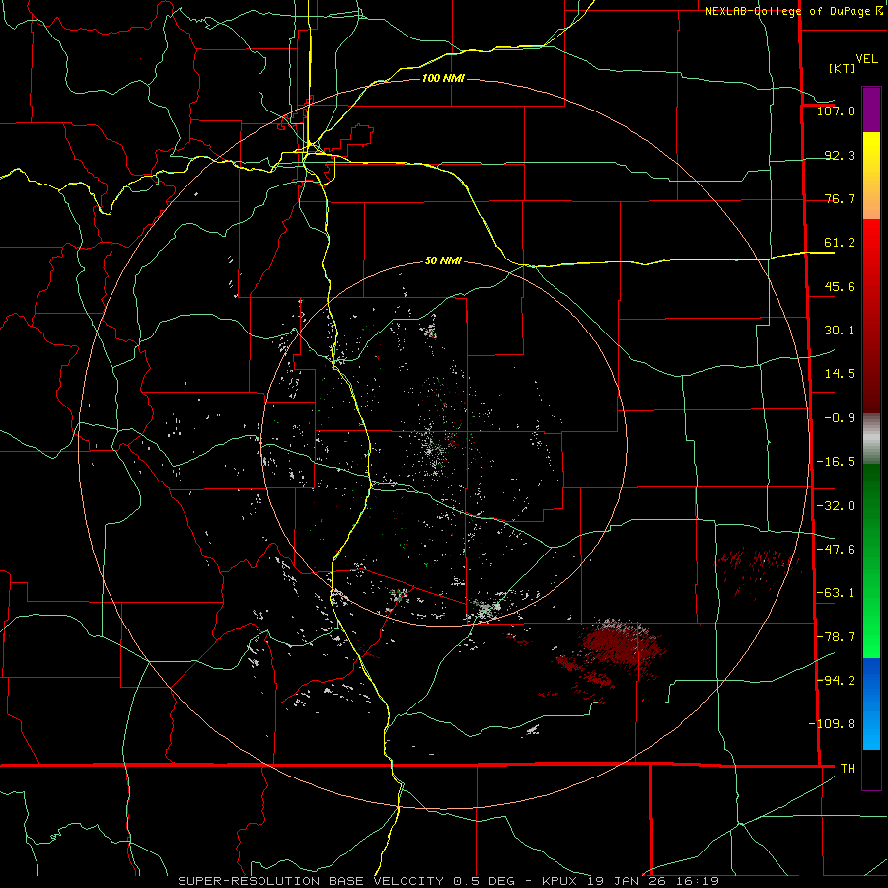Pick the blue segment of velocity color bar

(871, 703)
